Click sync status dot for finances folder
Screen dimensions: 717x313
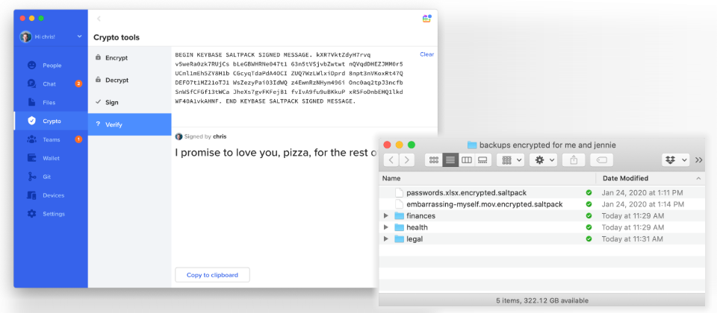(x=589, y=216)
